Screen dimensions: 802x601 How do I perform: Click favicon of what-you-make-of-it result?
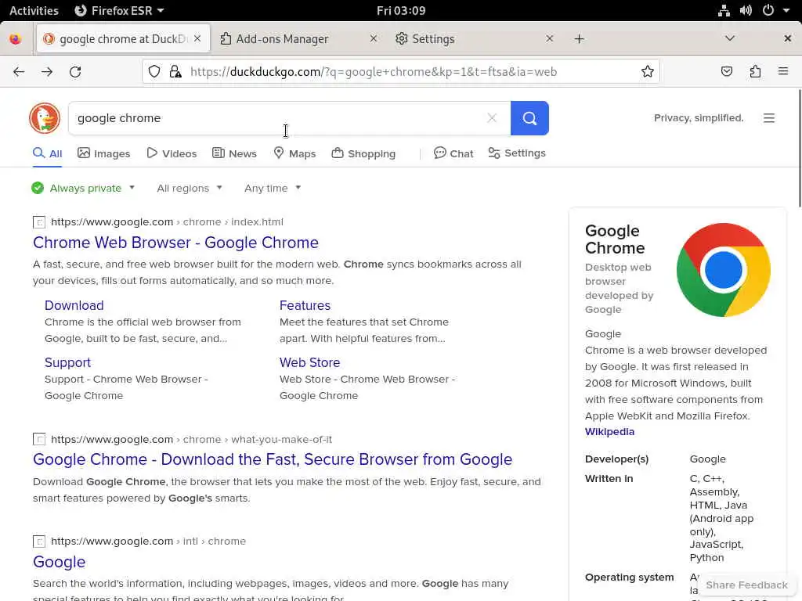coord(39,439)
